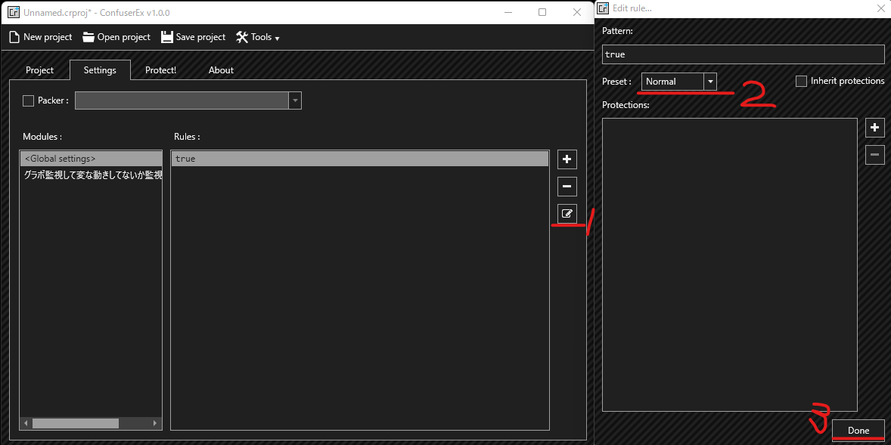Image resolution: width=891 pixels, height=445 pixels.
Task: Click Open project in toolbar
Action: pos(116,37)
